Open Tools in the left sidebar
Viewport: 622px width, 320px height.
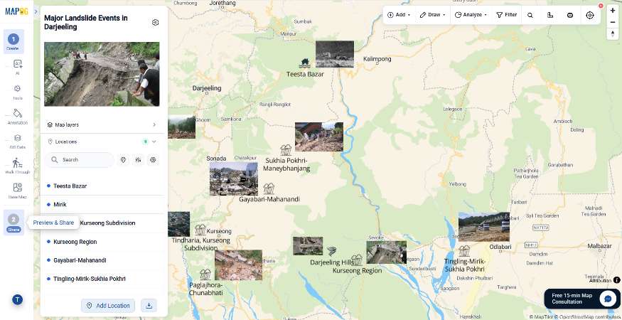(18, 91)
